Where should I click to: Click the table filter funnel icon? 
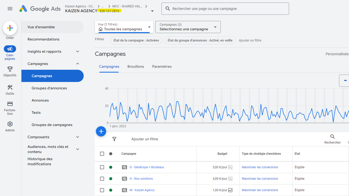114,139
